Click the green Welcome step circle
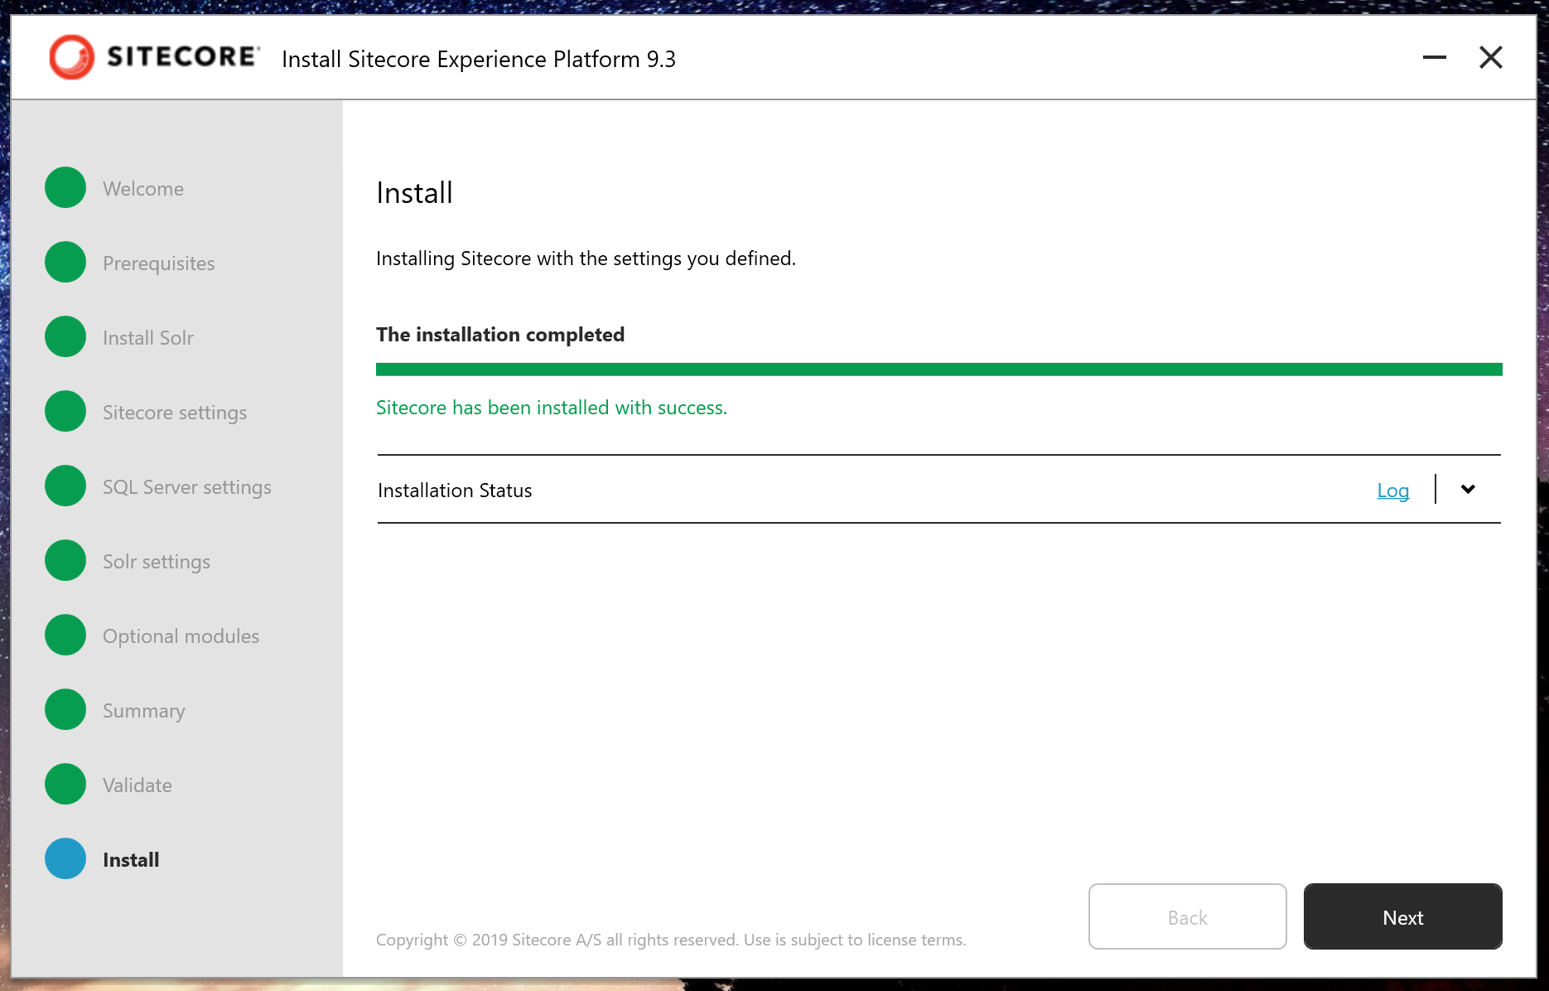This screenshot has height=991, width=1549. click(65, 187)
